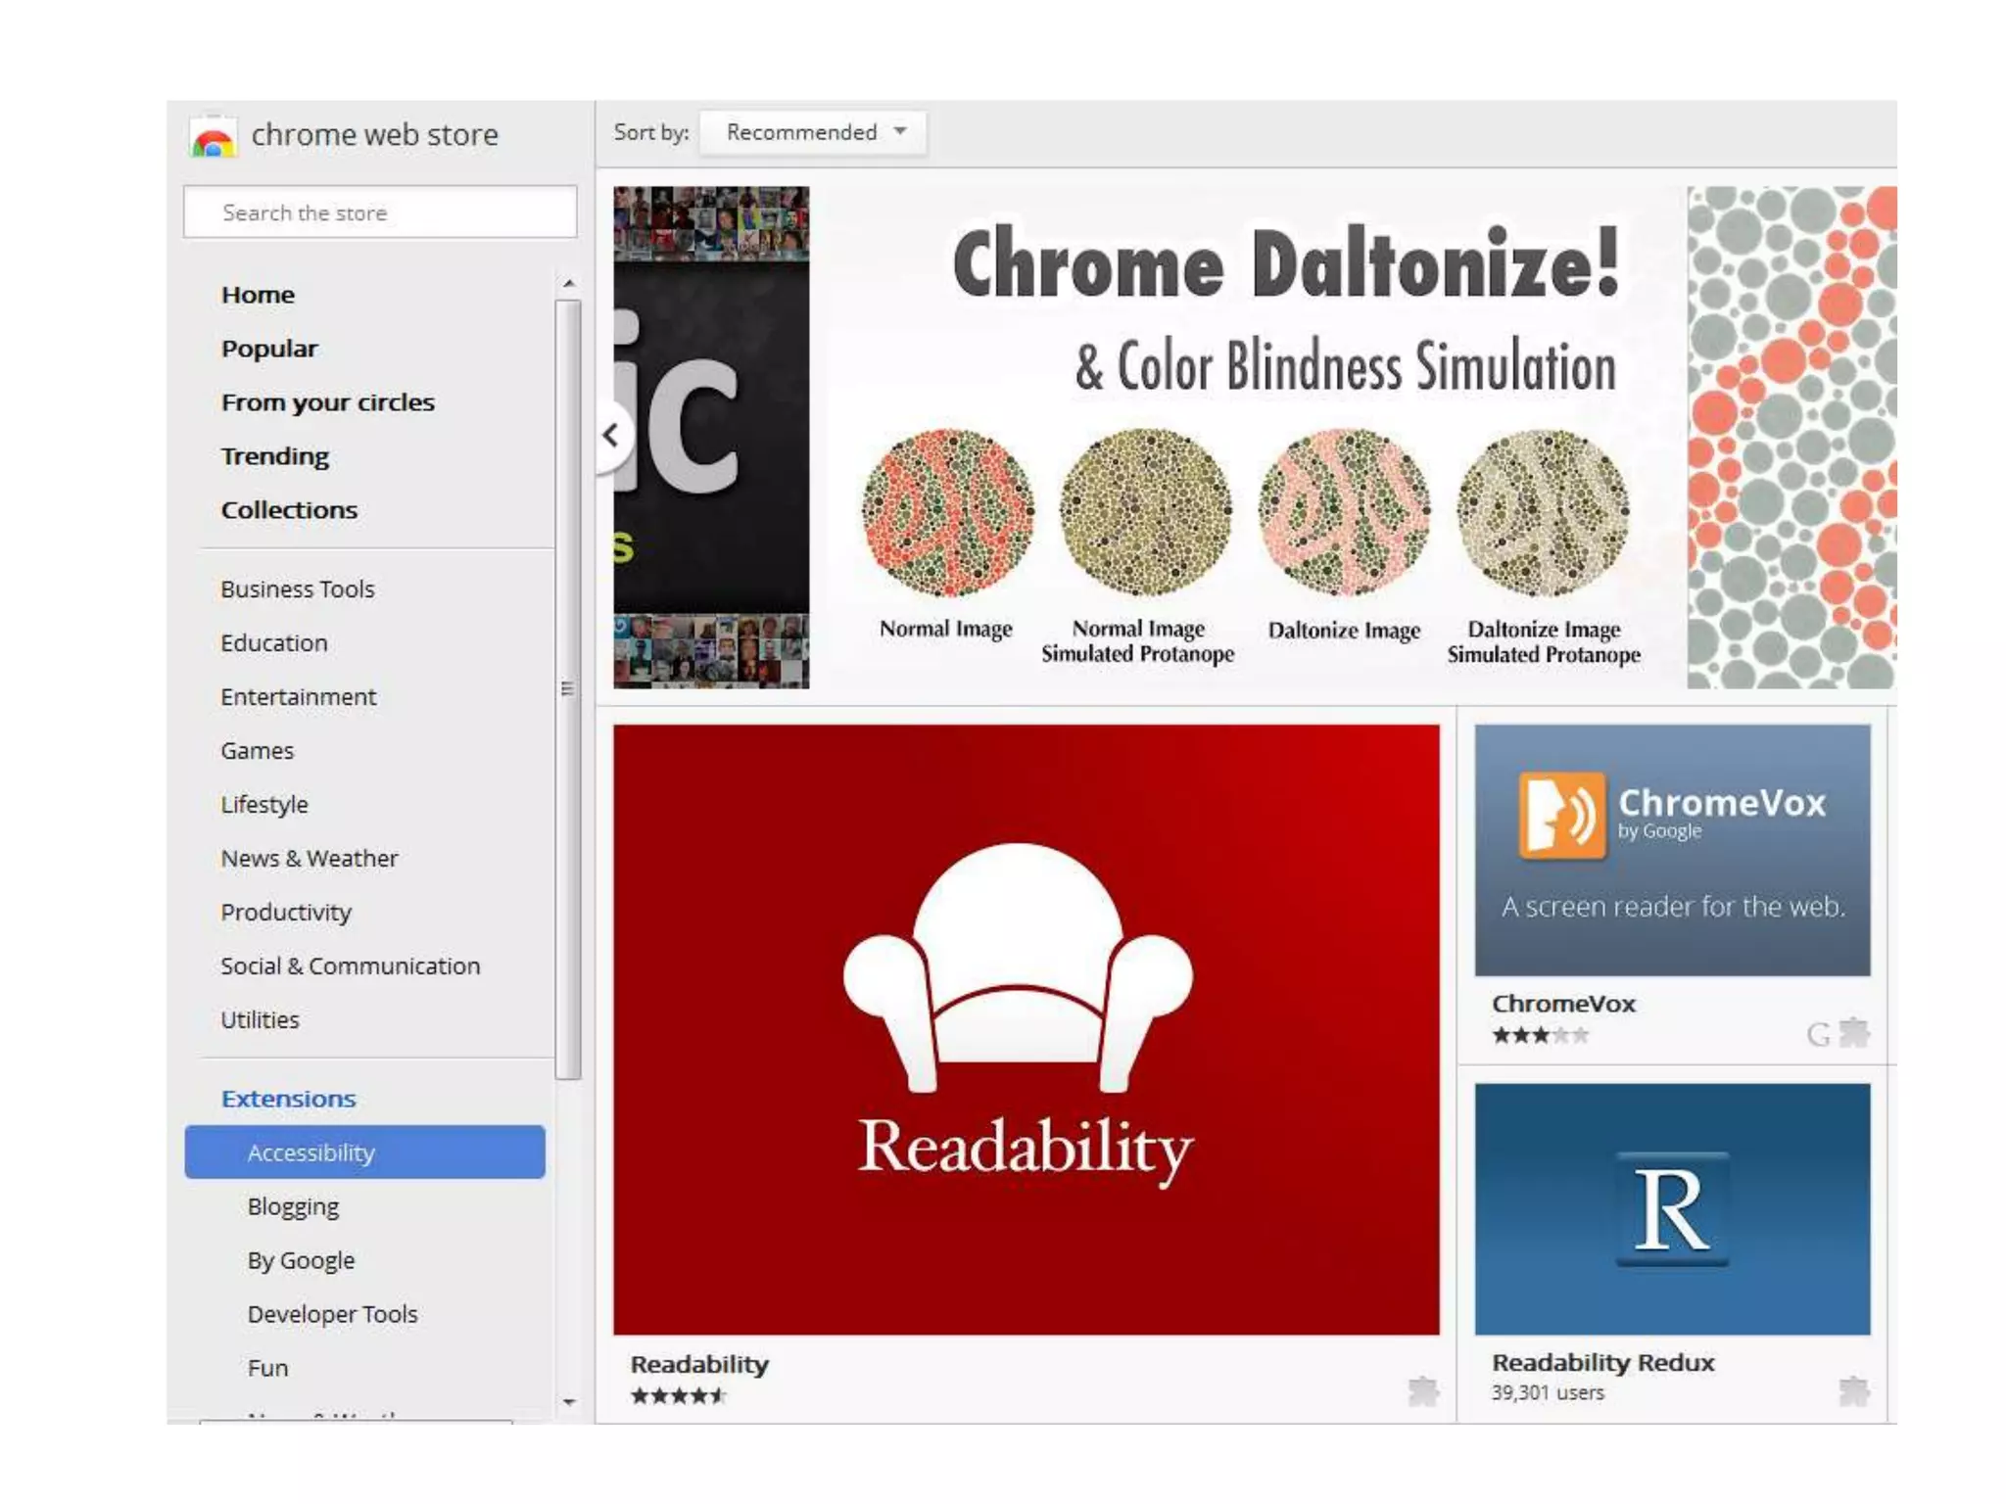Open the large Readability extension tile
Image resolution: width=2006 pixels, height=1504 pixels.
pos(1026,1029)
